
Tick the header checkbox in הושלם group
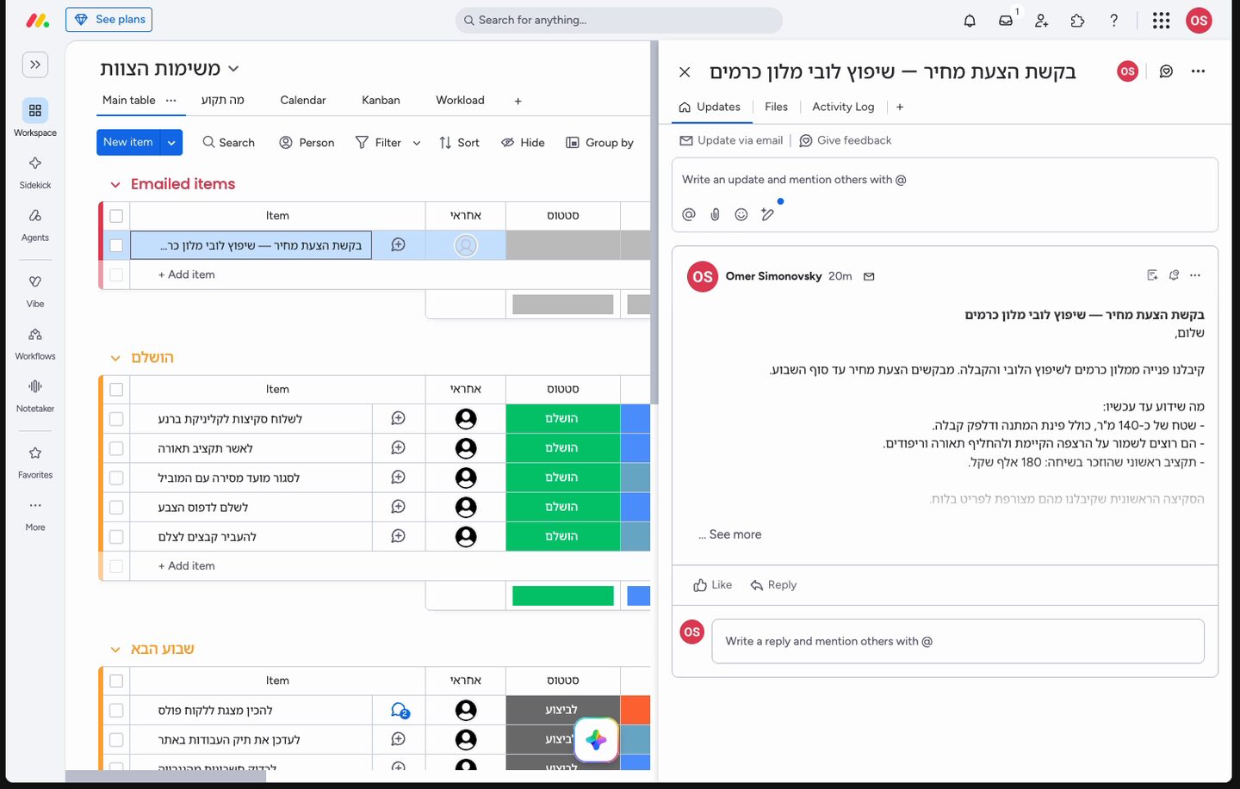[x=116, y=390]
